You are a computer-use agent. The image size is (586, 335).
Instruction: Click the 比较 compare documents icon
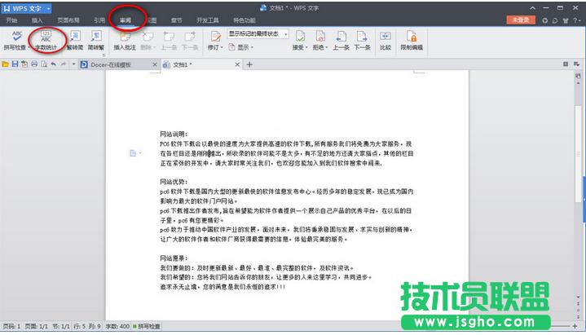click(385, 37)
